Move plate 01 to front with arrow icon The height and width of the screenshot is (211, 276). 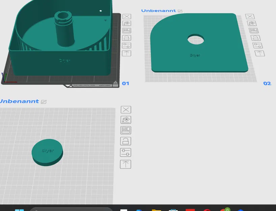click(127, 53)
